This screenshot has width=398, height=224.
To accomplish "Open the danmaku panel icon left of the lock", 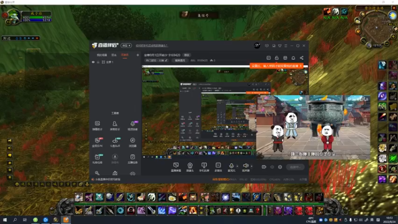I will [269, 58].
